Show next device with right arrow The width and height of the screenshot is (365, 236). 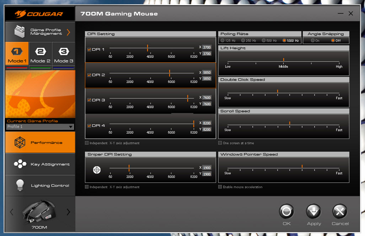pos(68,212)
